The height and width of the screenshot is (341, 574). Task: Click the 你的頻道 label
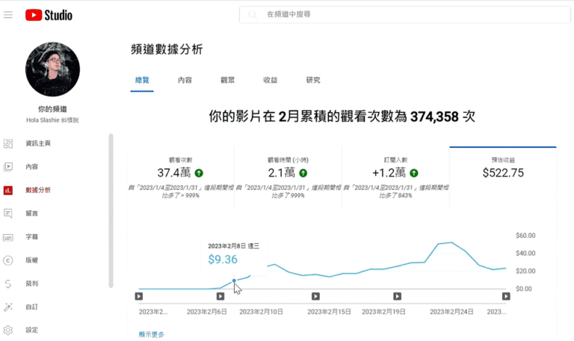(x=53, y=108)
